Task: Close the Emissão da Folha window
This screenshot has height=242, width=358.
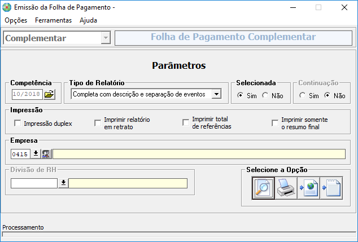Action: pos(344,7)
